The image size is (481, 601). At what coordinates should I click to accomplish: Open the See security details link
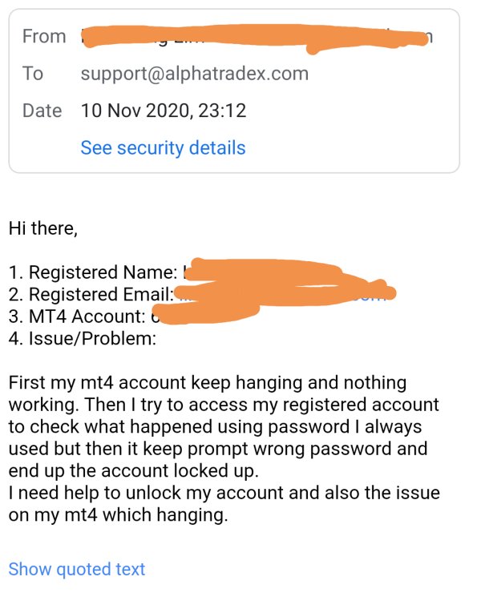tap(163, 148)
